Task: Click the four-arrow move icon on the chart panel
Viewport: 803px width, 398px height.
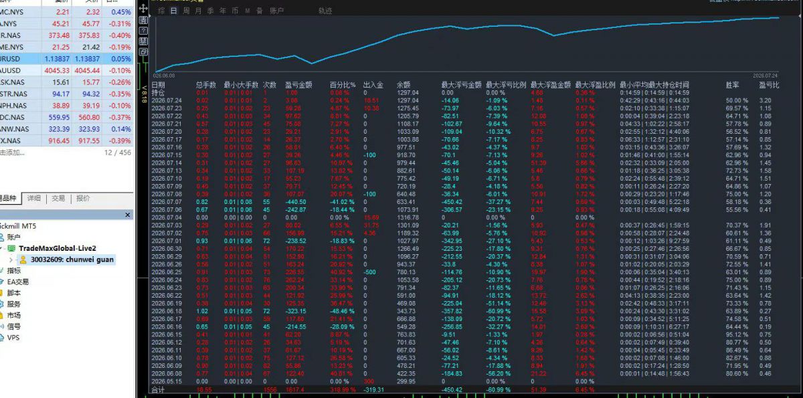Action: tap(144, 9)
